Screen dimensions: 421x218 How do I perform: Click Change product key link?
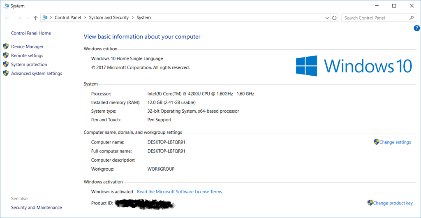(393, 203)
